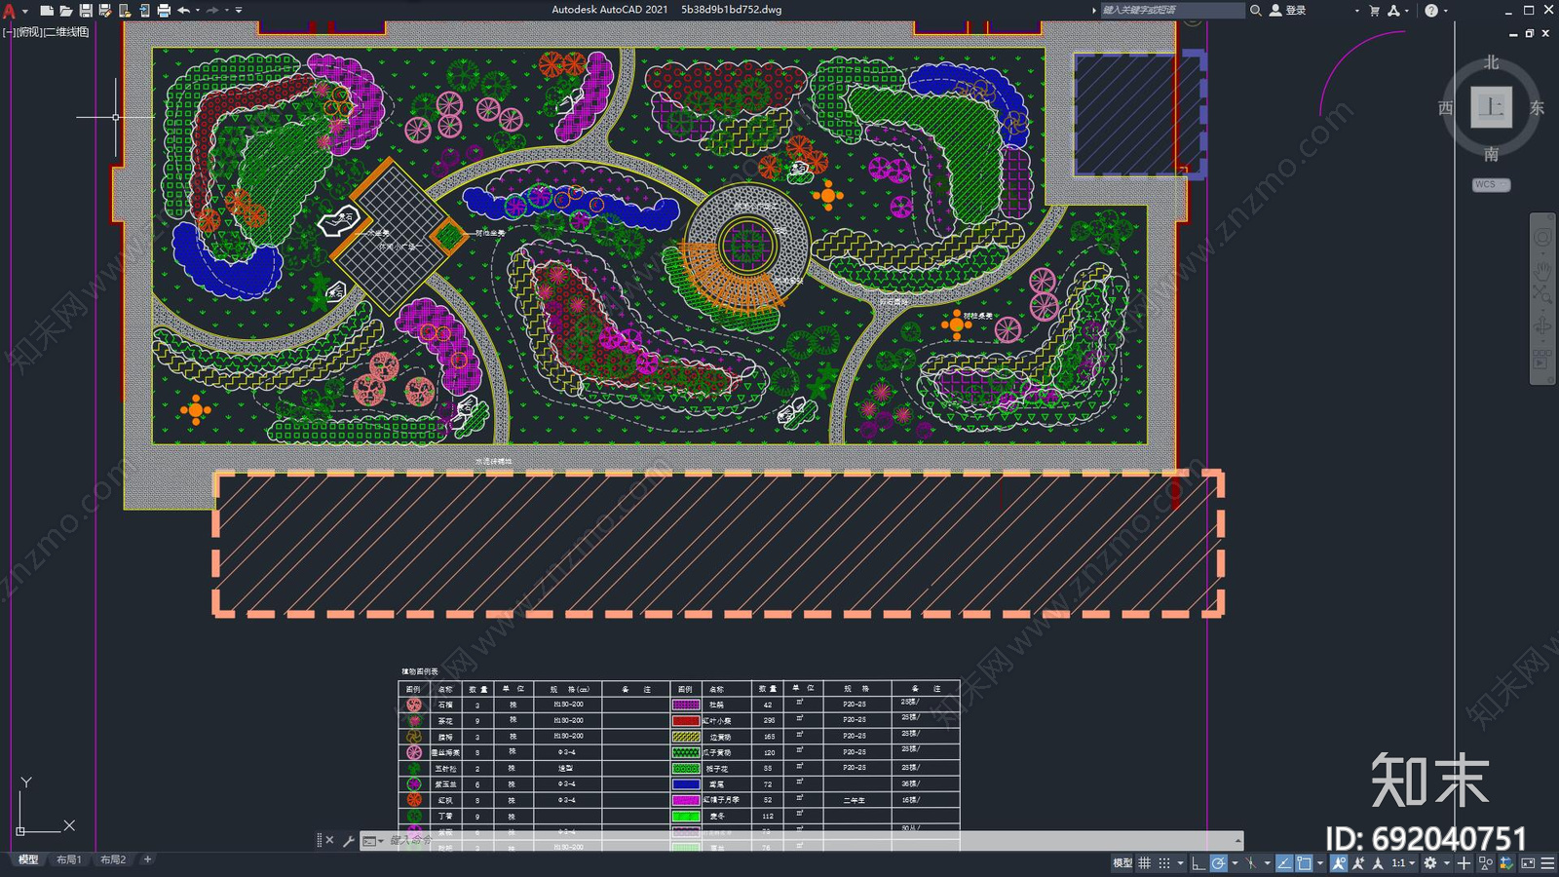Viewport: 1559px width, 877px height.
Task: Open a drawing with the Open folder icon
Action: (x=66, y=11)
